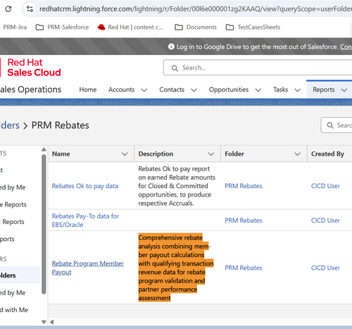Open the Reports tab

tap(324, 89)
